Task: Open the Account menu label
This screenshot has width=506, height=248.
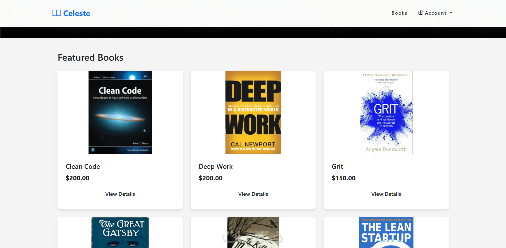Action: tap(435, 13)
